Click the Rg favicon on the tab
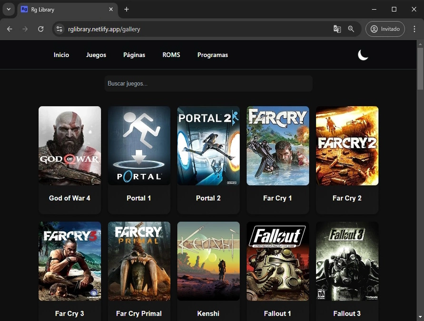The image size is (424, 321). 24,9
